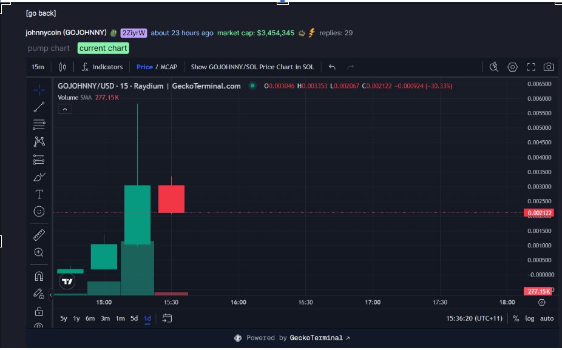The image size is (562, 350).
Task: Toggle log scale mode
Action: 529,318
